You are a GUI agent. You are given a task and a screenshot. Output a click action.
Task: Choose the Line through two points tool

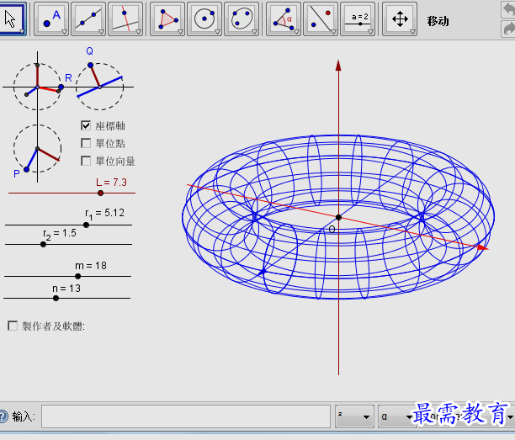click(88, 19)
